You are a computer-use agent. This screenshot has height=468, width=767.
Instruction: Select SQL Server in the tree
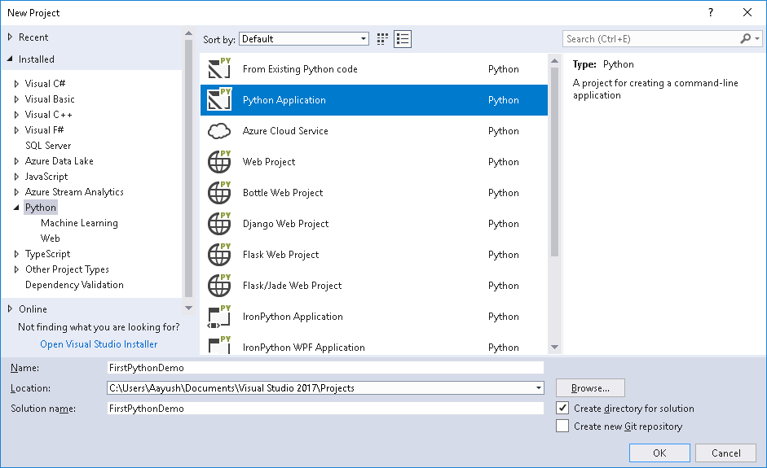pos(48,146)
